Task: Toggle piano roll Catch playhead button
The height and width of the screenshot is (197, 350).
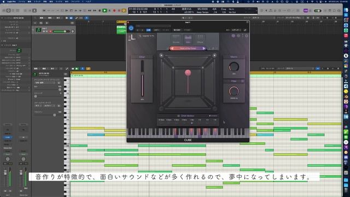Action: pyautogui.click(x=83, y=68)
